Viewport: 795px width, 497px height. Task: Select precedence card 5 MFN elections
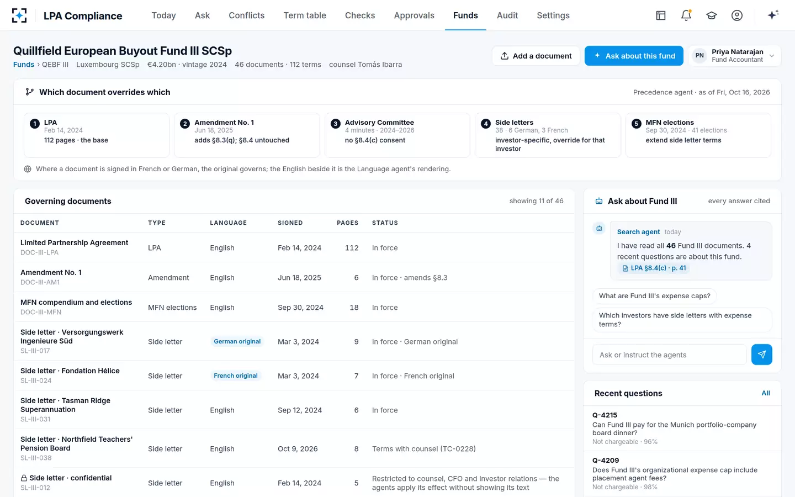point(698,135)
